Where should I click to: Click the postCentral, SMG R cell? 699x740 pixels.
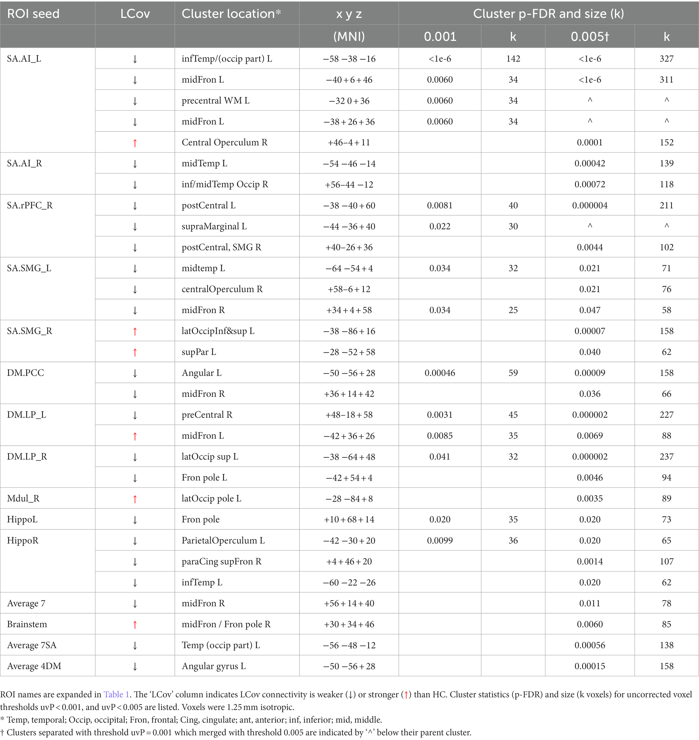221,247
